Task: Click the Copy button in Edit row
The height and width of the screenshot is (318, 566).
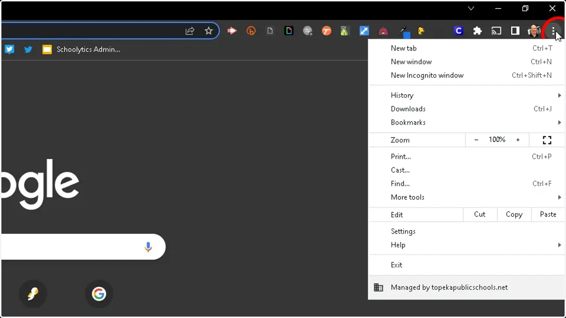Action: (514, 214)
